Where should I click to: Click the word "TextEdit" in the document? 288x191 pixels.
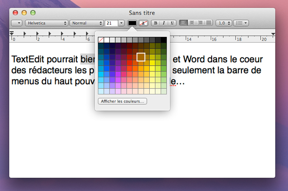point(28,60)
